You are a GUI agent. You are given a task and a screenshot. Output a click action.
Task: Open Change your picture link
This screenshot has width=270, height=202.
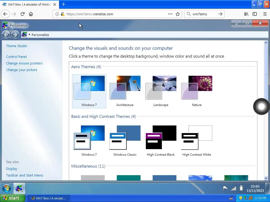22,70
